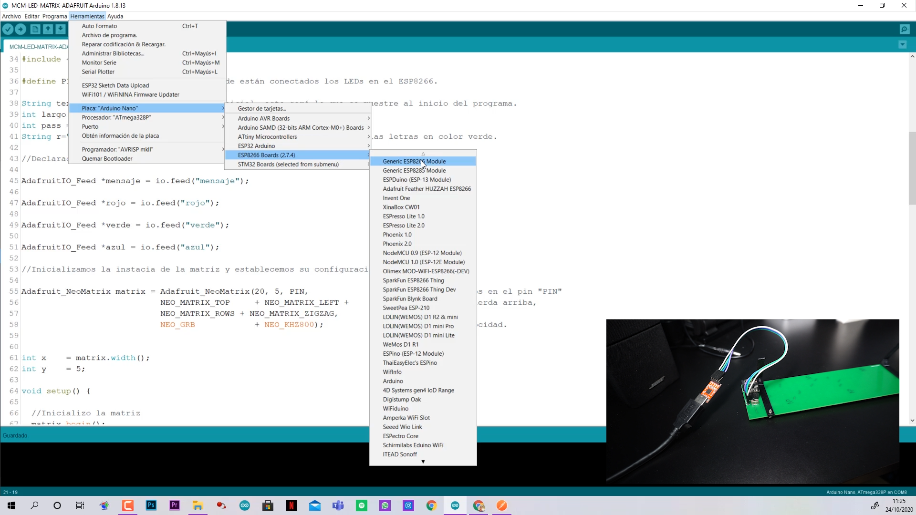916x515 pixels.
Task: Select Generic ESP8285 Module board
Action: tap(423, 170)
